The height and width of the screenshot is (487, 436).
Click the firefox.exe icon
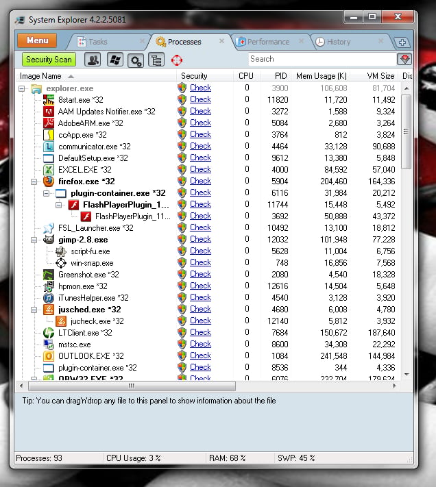point(49,182)
